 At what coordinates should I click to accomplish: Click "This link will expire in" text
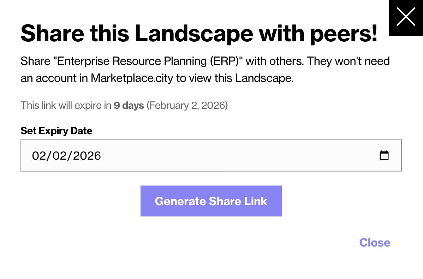point(66,105)
